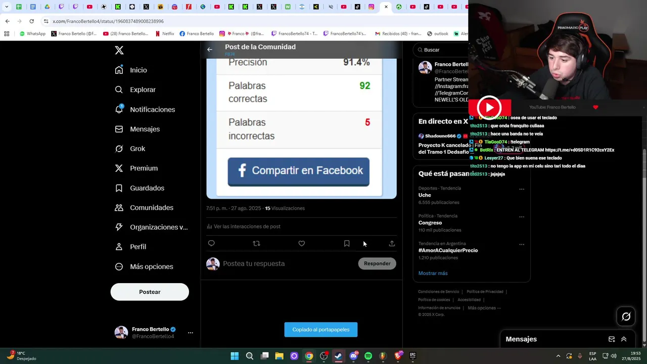The width and height of the screenshot is (647, 364).
Task: Like the post with heart icon
Action: pyautogui.click(x=302, y=243)
